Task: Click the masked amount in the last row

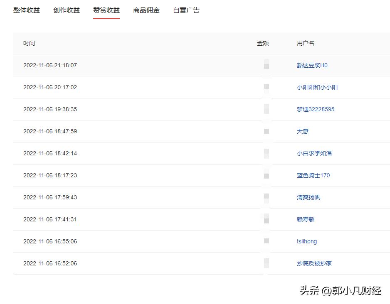Action: (x=266, y=263)
